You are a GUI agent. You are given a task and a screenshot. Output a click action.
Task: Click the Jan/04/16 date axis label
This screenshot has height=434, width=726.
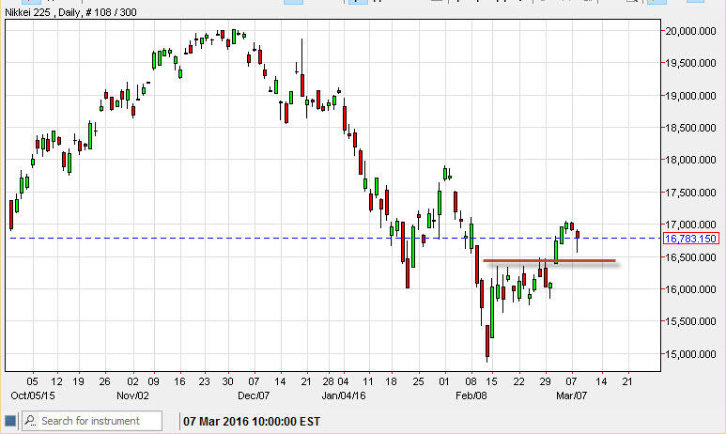point(343,395)
